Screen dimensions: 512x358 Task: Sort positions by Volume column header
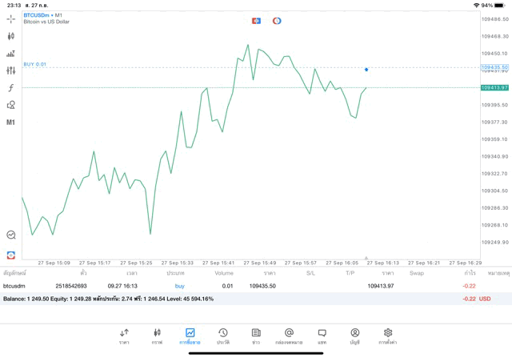click(224, 273)
